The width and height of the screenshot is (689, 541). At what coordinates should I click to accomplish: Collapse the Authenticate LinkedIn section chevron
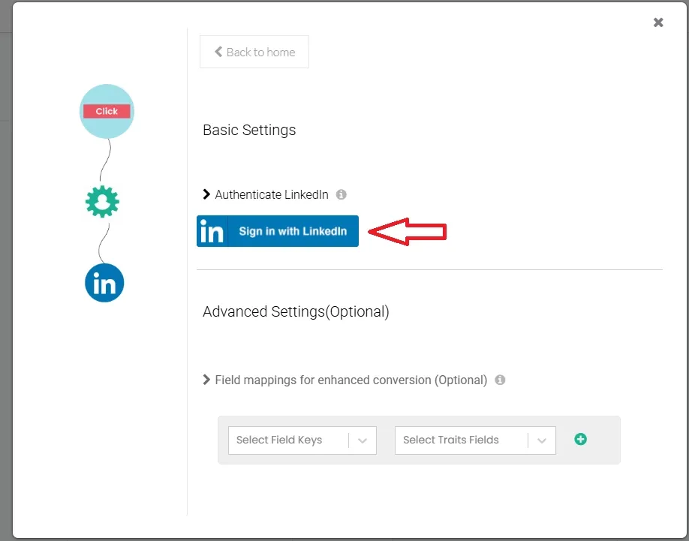tap(206, 194)
